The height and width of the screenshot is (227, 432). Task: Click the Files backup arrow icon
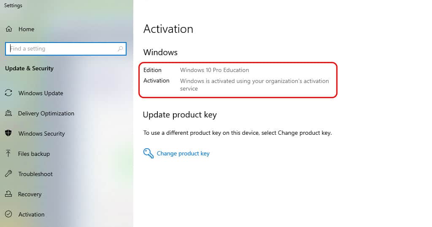click(x=8, y=154)
